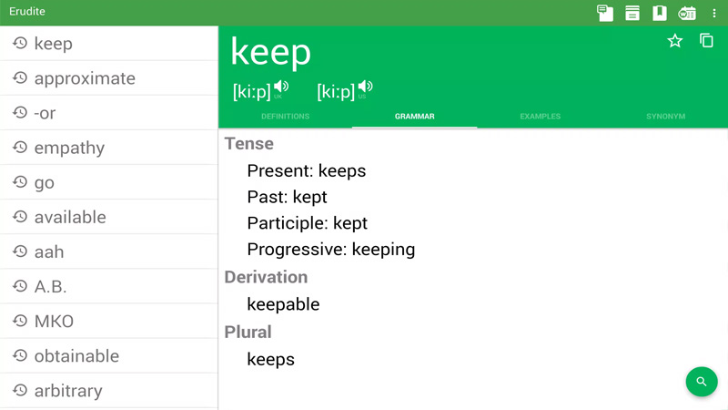Open the bookmarked book icon

pos(660,13)
